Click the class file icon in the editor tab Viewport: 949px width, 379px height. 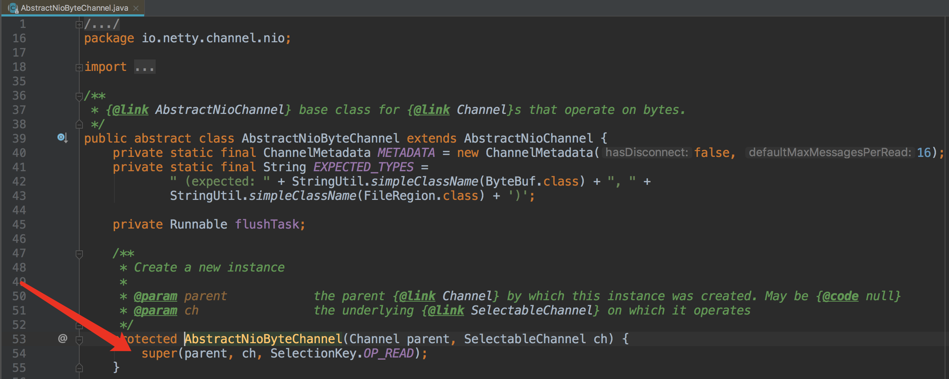click(13, 8)
